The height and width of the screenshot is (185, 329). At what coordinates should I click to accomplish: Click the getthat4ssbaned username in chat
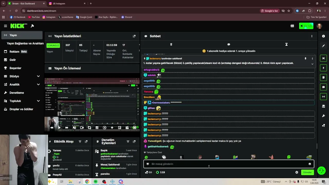tap(158, 147)
